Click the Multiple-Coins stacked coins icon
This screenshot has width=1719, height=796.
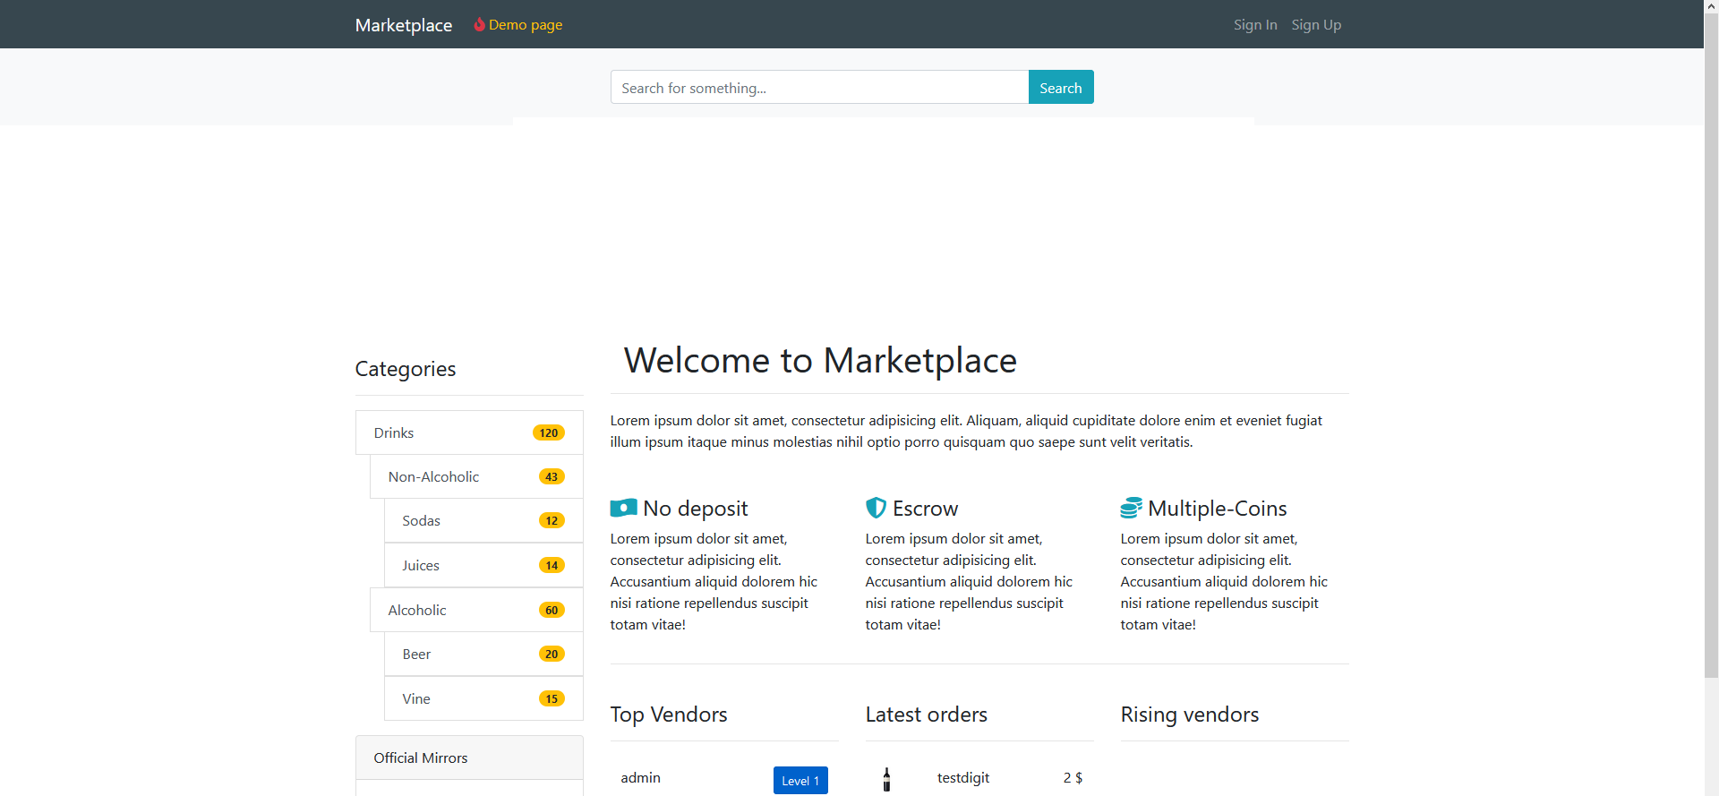[x=1131, y=508]
